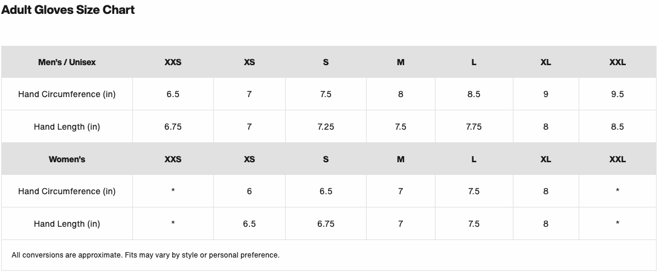Select Women's L circumference value 7.5

(x=474, y=191)
